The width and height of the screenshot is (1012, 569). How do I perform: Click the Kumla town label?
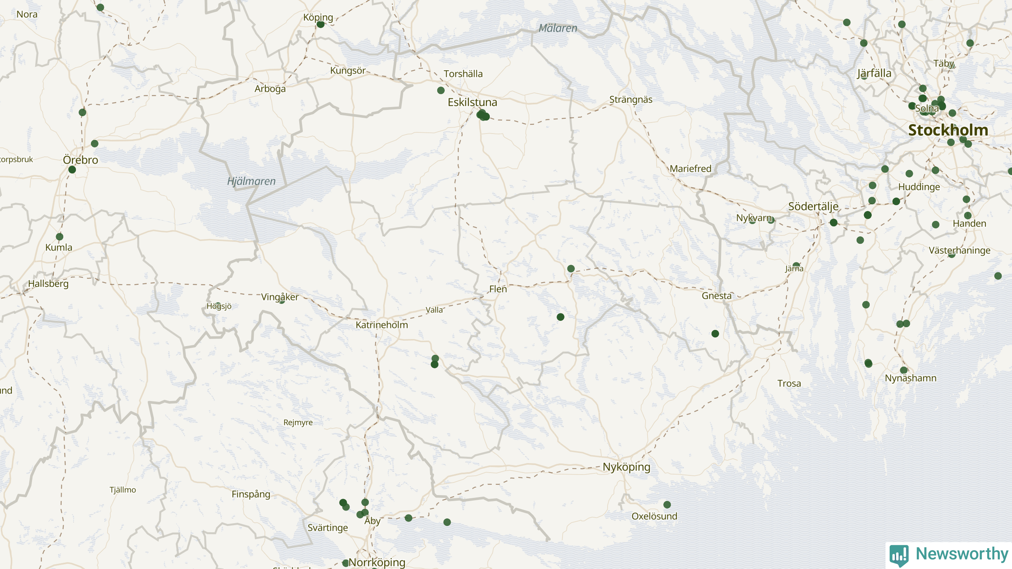[59, 247]
